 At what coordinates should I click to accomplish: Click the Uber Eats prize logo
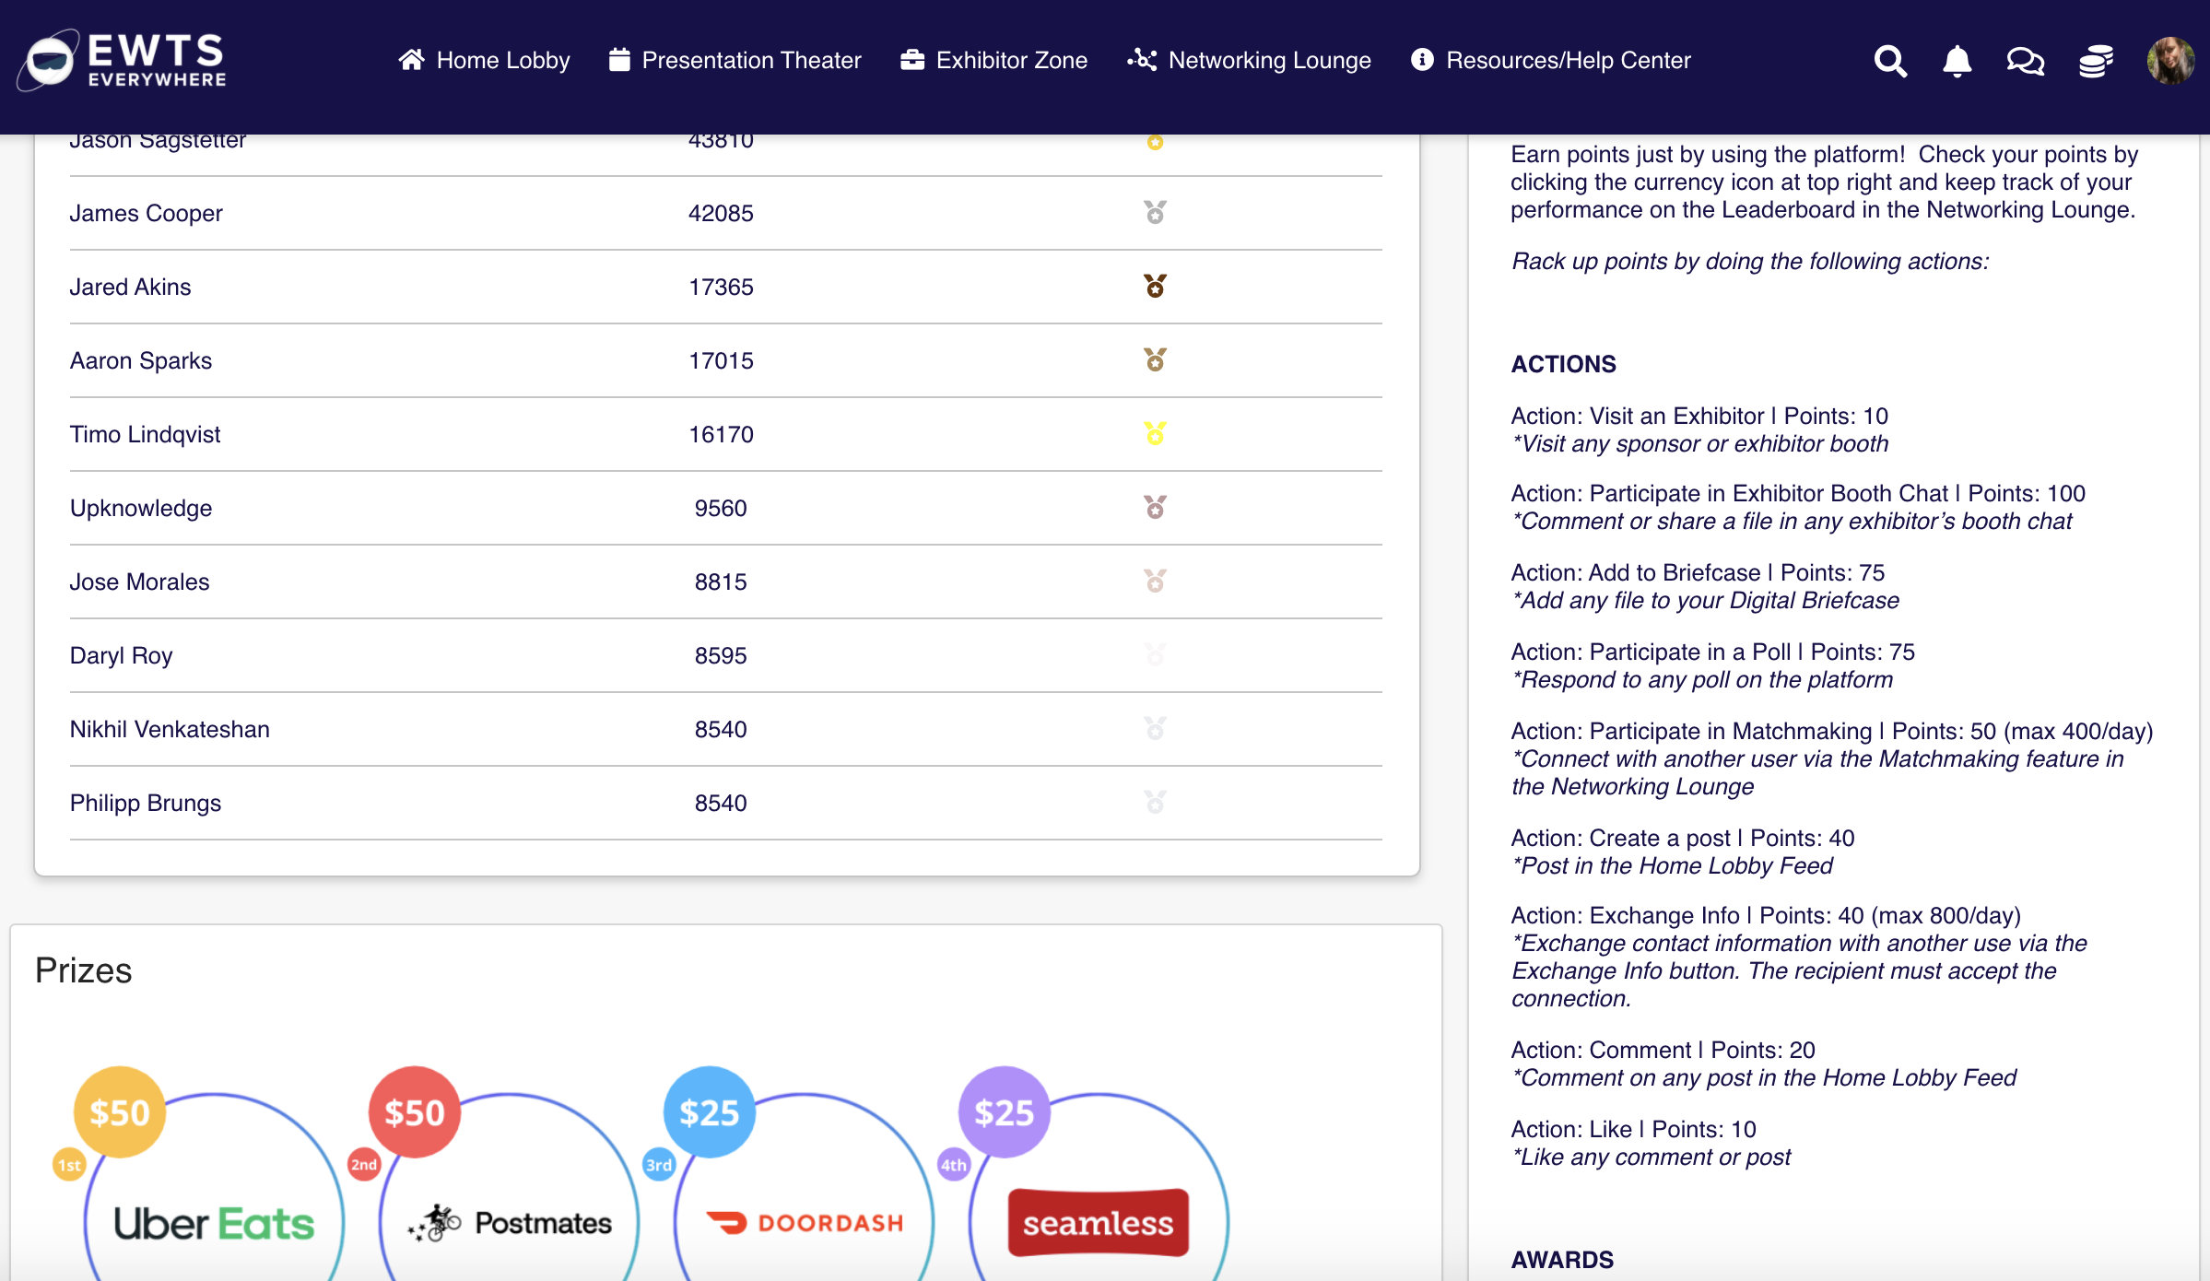point(214,1224)
